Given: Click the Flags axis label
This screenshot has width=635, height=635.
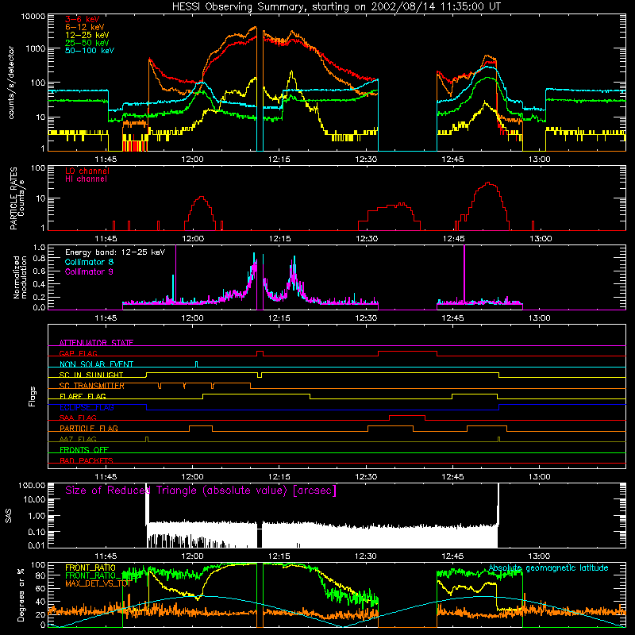Looking at the screenshot, I should pyautogui.click(x=33, y=396).
